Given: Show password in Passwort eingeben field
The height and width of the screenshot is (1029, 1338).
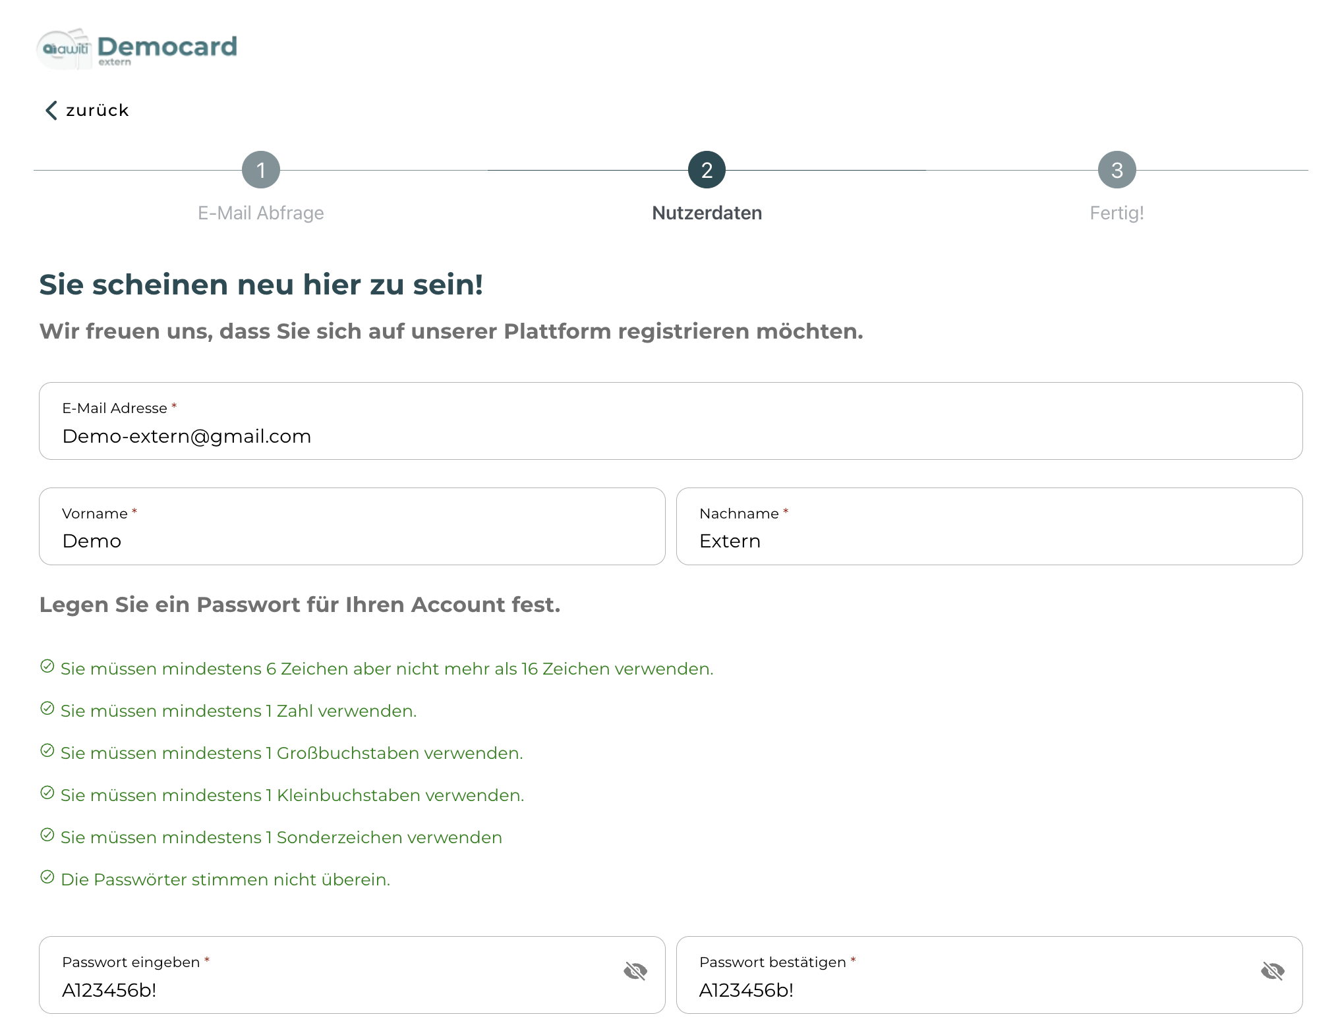Looking at the screenshot, I should tap(635, 970).
